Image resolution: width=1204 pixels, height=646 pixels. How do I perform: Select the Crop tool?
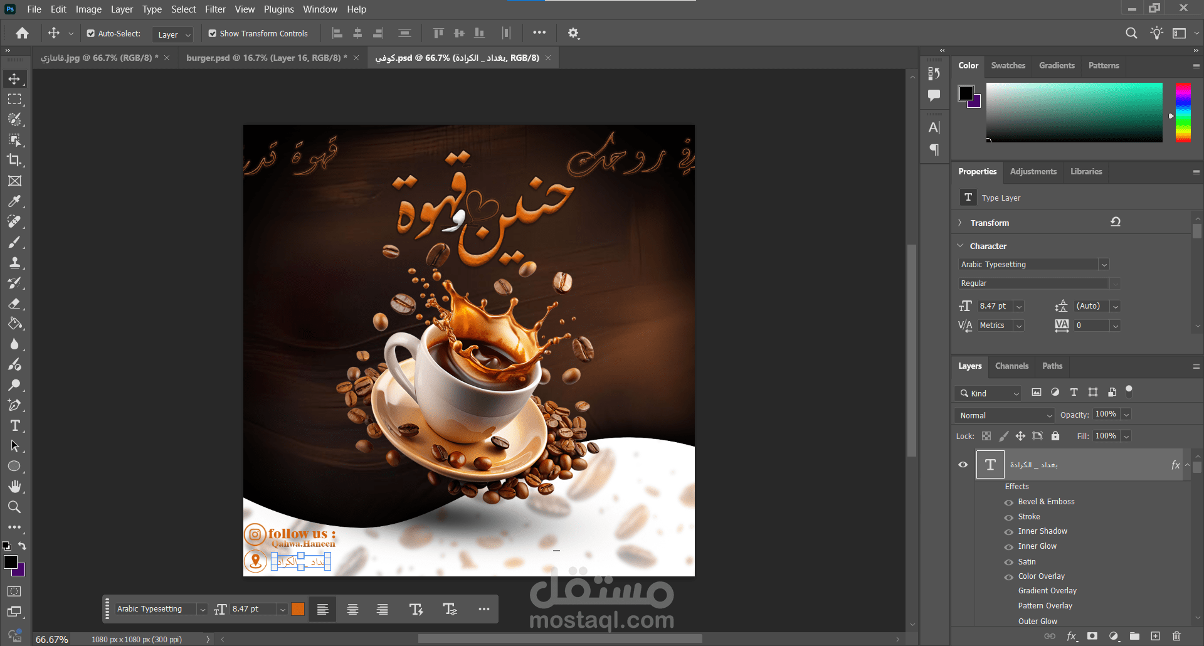point(14,160)
